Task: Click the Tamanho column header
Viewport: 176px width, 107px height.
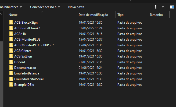Action: click(x=156, y=15)
